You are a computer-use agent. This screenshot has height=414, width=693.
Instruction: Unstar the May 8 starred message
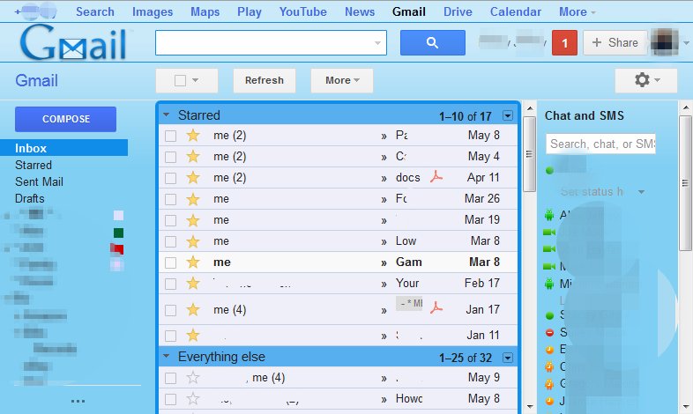click(193, 136)
